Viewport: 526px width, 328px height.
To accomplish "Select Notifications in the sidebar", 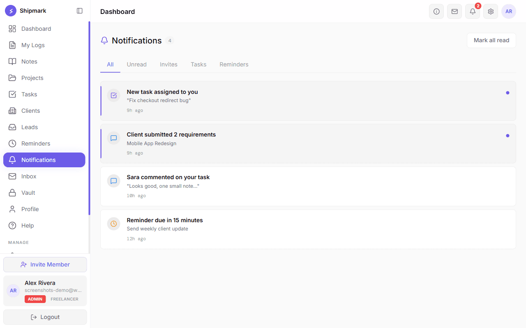I will (44, 160).
